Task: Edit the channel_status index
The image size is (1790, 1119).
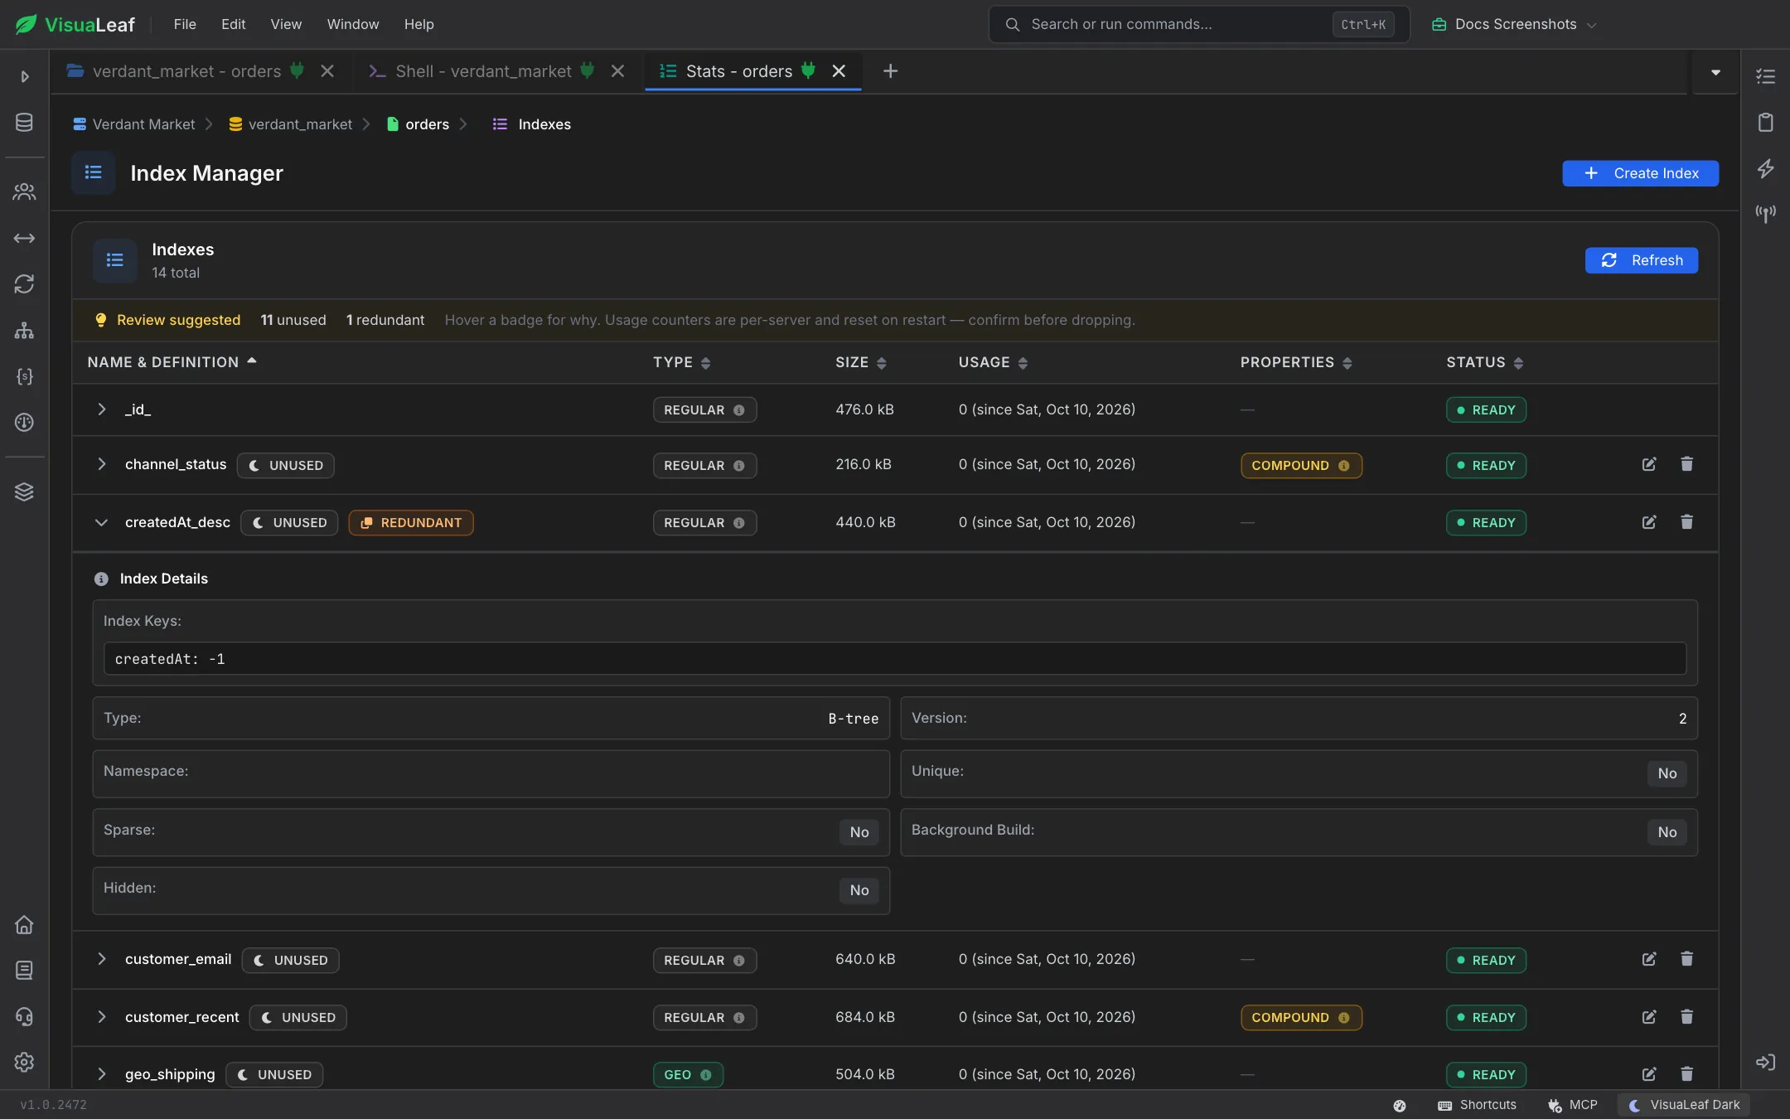Action: point(1649,464)
